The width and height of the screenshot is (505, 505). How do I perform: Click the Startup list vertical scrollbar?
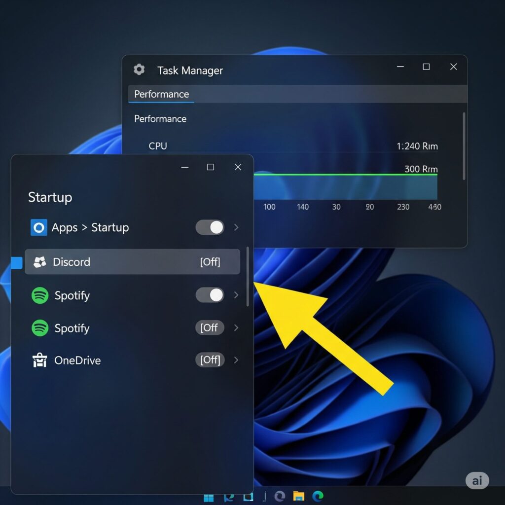[248, 276]
